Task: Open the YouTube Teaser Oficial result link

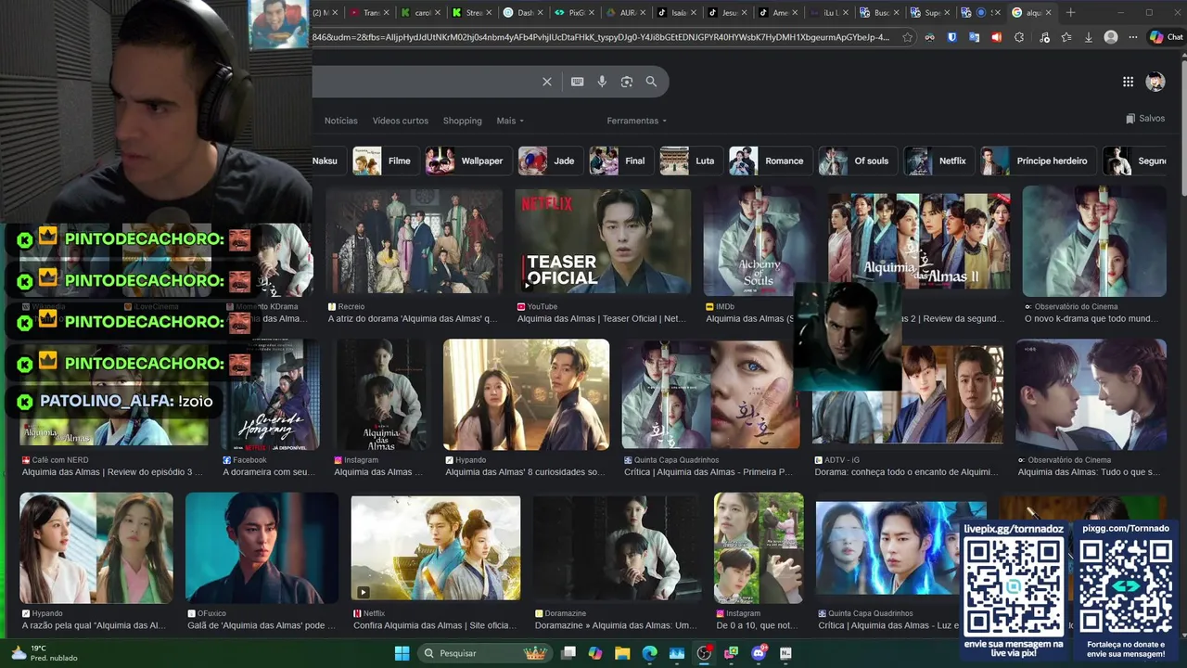Action: (602, 318)
